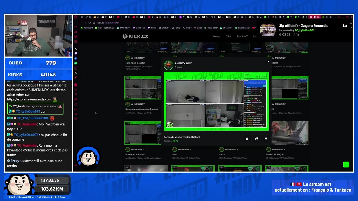The height and width of the screenshot is (201, 358).
Task: Click the 'tuns' clip title
Action: [x=175, y=154]
